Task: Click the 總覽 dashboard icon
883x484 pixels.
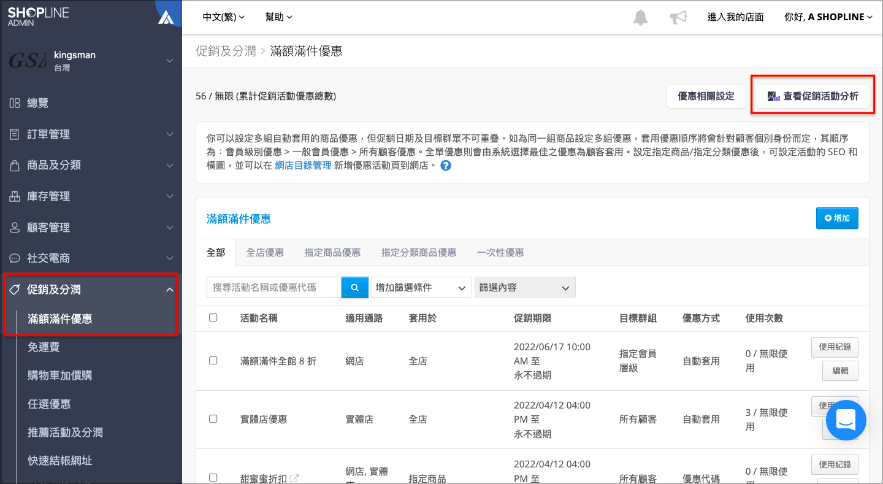Action: [x=15, y=103]
